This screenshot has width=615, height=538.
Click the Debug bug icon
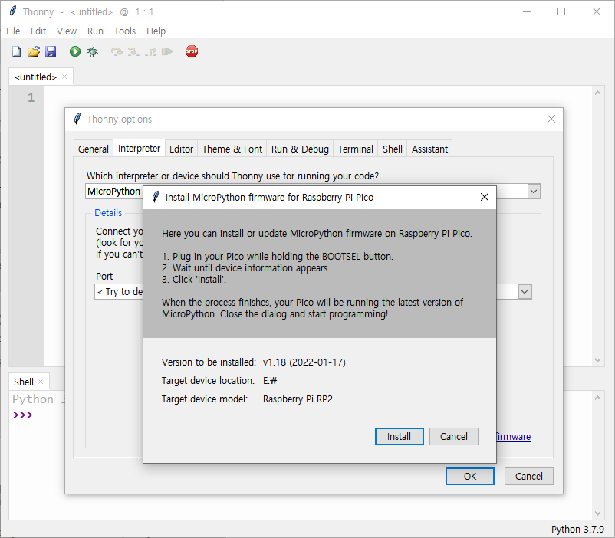click(x=93, y=51)
